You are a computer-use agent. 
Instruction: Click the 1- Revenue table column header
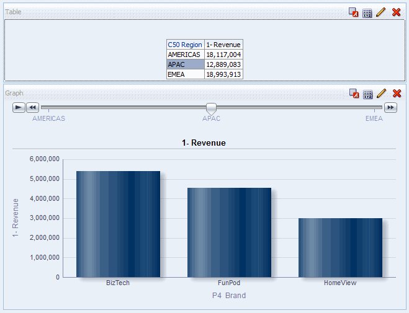click(223, 45)
